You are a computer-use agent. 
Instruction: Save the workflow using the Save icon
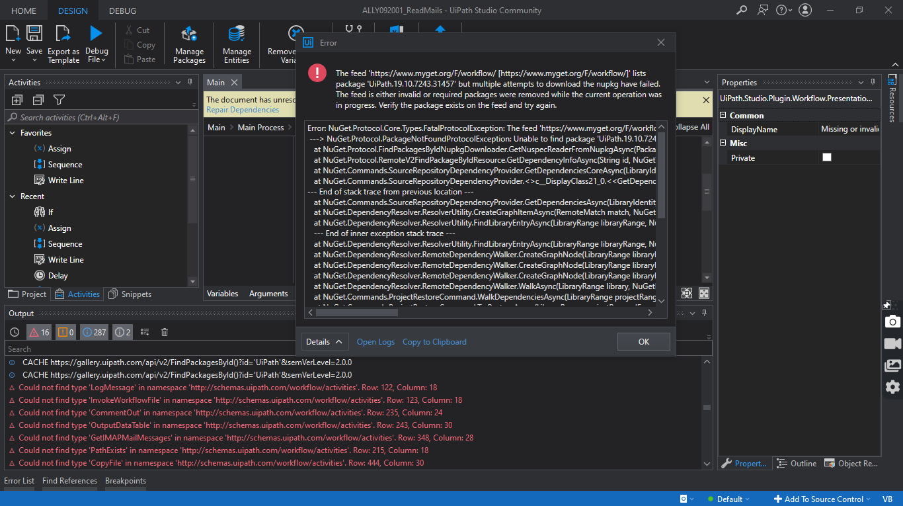pyautogui.click(x=34, y=34)
